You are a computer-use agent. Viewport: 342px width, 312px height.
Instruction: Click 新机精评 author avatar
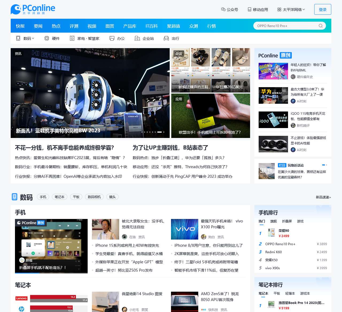pyautogui.click(x=293, y=125)
